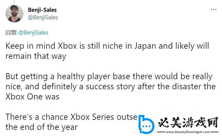Click the Benji-Sales profile avatar
The height and width of the screenshot is (136, 222).
click(15, 14)
